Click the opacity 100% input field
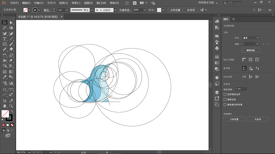This screenshot has height=154, width=275. click(x=138, y=10)
